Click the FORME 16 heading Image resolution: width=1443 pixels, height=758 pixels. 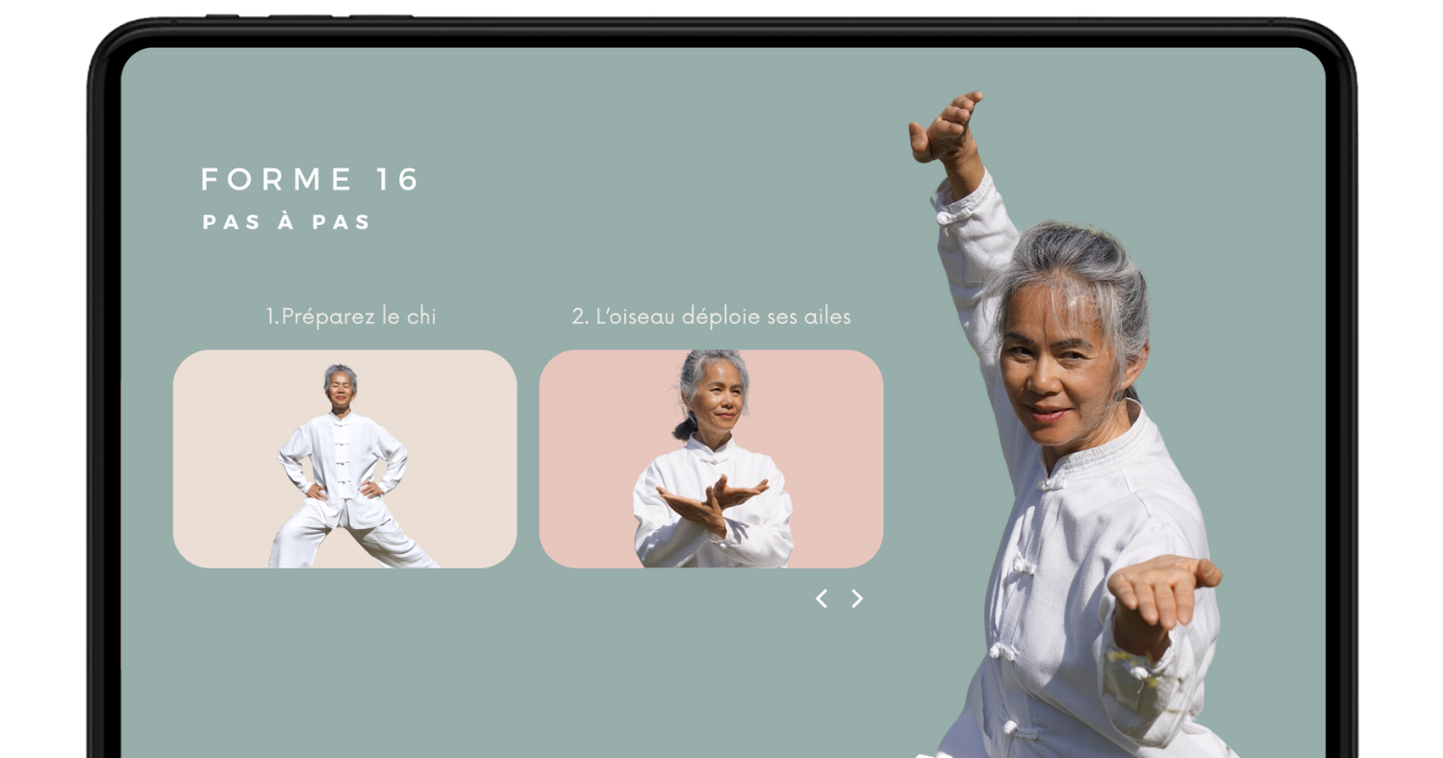[310, 180]
